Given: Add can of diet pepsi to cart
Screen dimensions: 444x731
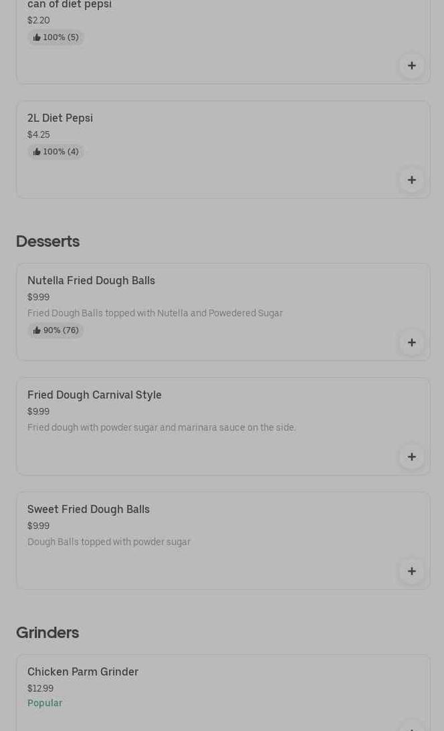Looking at the screenshot, I should click(411, 66).
